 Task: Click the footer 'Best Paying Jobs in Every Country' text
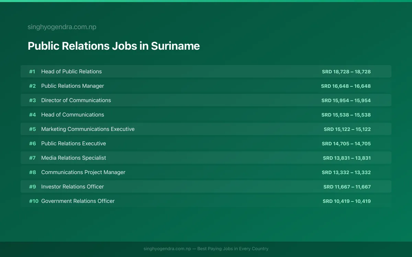(x=233, y=249)
